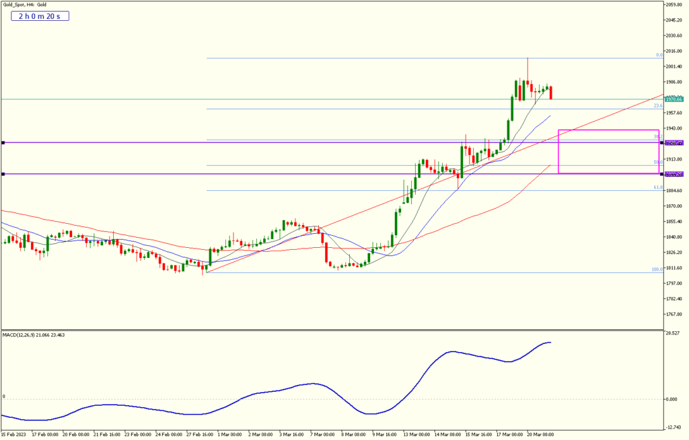Click the 1928.47 purple price tag on axis
This screenshot has height=440, width=689.
click(x=674, y=142)
